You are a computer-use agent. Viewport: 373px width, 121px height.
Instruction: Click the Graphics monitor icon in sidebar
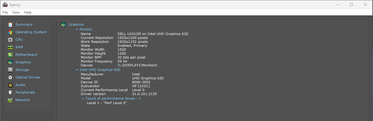[x=10, y=62]
